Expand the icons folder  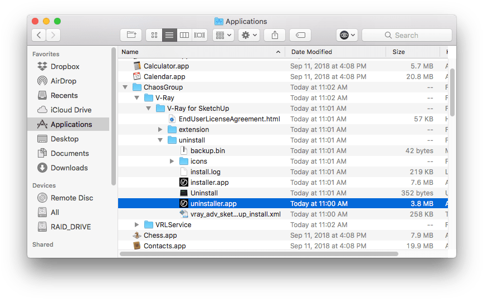[x=172, y=161]
